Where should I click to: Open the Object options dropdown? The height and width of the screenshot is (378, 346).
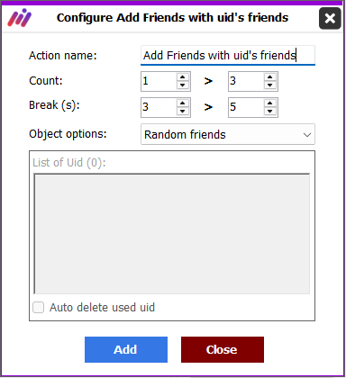coord(228,134)
